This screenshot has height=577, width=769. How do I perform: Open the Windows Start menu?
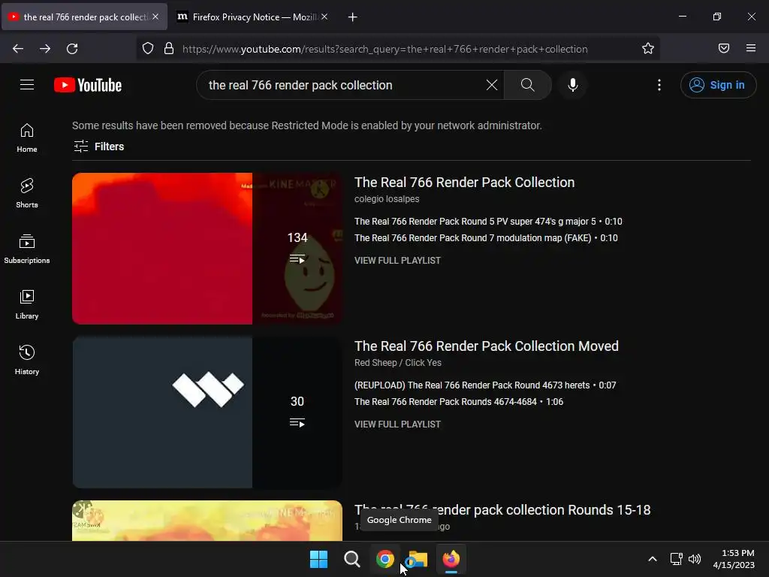(x=318, y=559)
